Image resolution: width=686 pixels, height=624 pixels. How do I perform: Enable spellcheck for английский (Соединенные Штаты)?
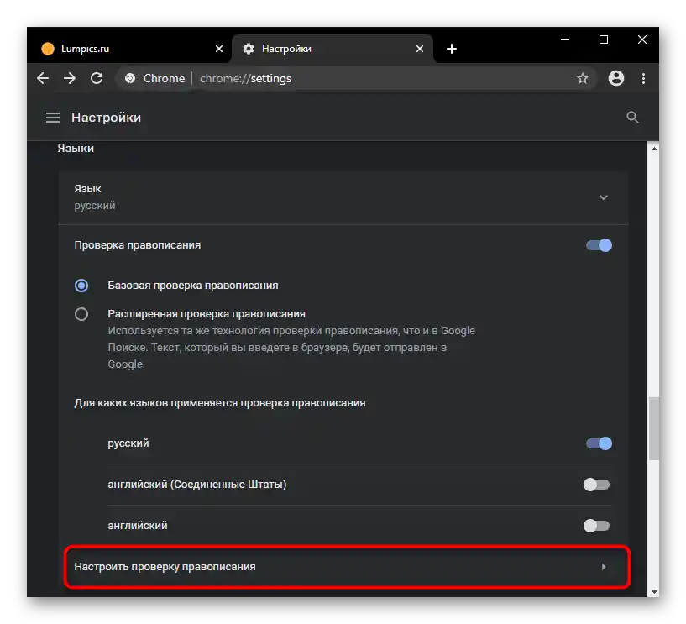[x=597, y=484]
